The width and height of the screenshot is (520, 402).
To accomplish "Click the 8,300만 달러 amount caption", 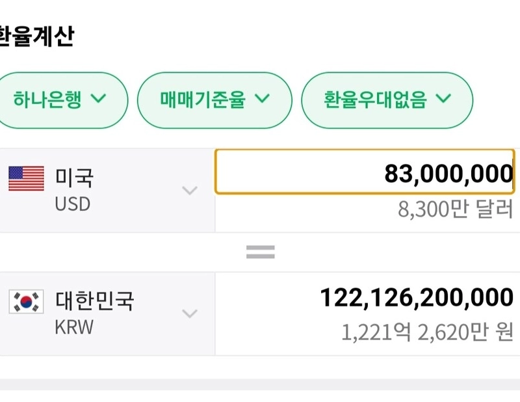I will pyautogui.click(x=455, y=209).
